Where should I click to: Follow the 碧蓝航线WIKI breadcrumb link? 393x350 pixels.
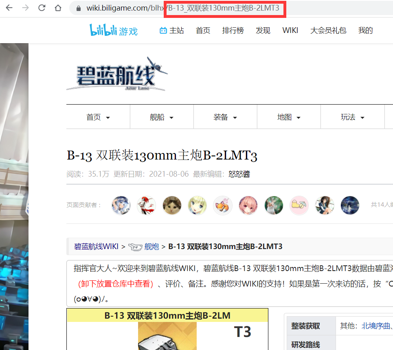96,247
